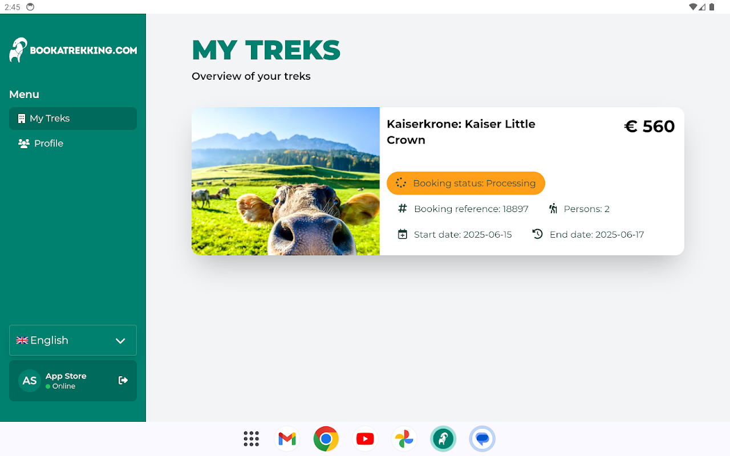Click the calendar icon by Start date
The height and width of the screenshot is (456, 730).
[403, 234]
